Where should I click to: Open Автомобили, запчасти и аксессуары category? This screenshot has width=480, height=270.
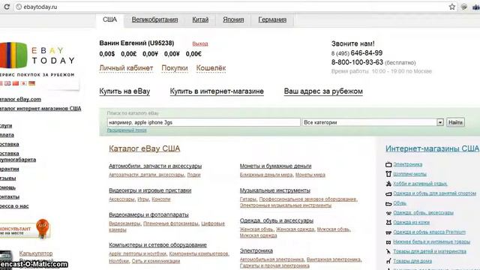(x=155, y=166)
